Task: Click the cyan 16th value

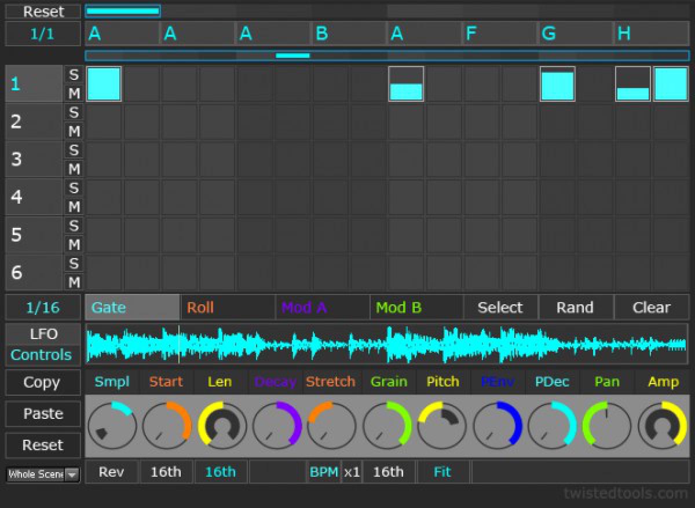Action: tap(221, 472)
